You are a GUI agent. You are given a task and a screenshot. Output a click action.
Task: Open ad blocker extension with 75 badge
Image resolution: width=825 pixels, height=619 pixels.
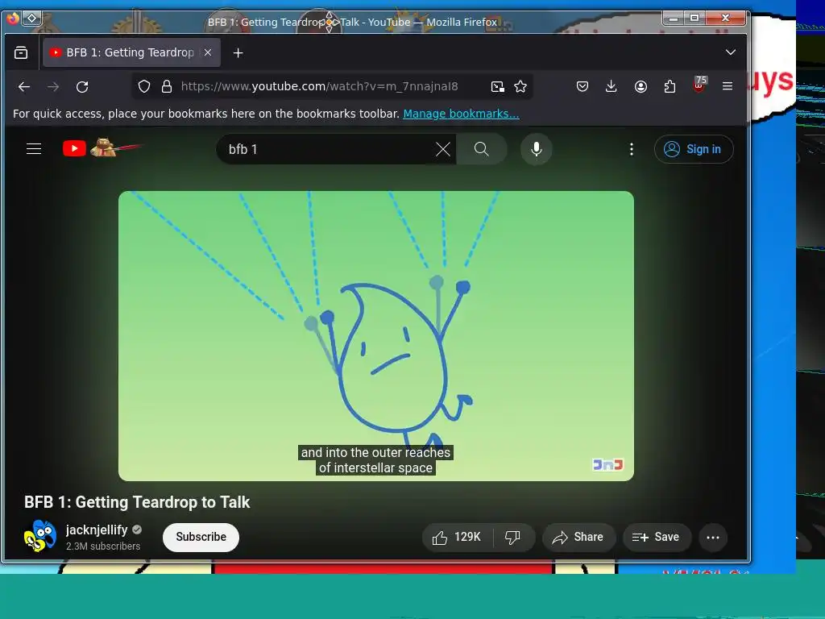tap(699, 85)
